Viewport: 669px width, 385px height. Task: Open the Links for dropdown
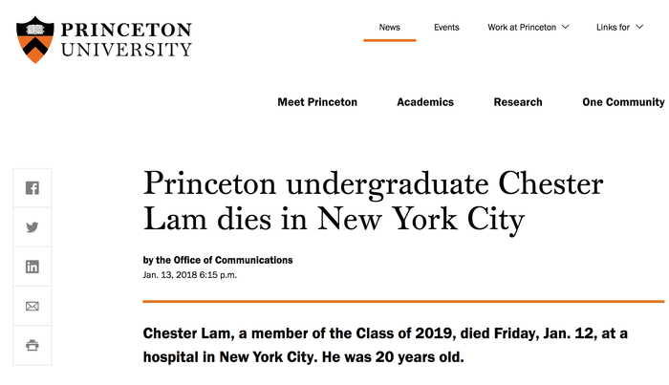point(612,28)
